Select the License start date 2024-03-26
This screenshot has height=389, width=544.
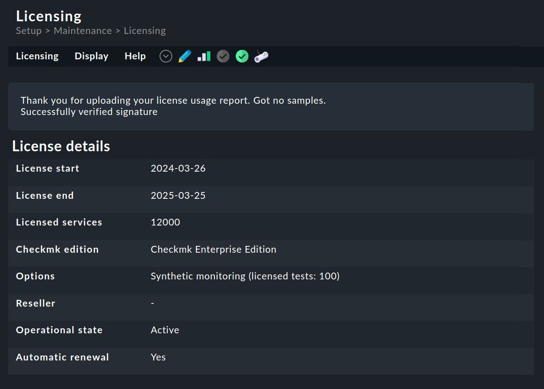click(x=178, y=168)
